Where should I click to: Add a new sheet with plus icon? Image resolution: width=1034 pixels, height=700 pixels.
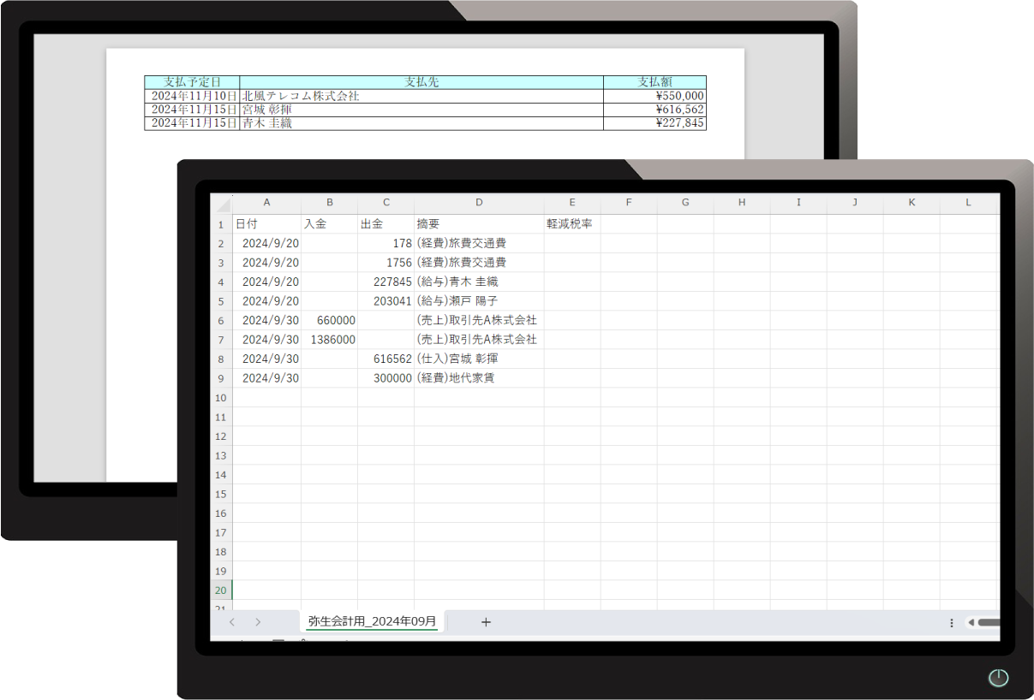click(486, 622)
